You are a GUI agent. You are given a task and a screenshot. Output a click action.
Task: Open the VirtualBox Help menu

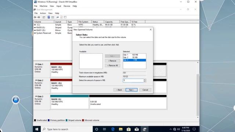pyautogui.click(x=75, y=6)
